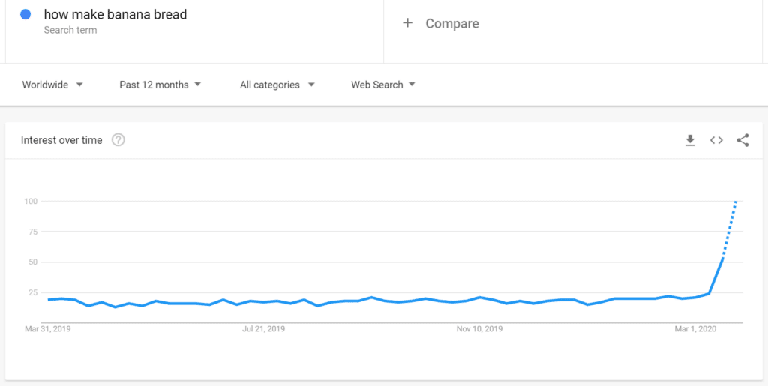Image resolution: width=768 pixels, height=386 pixels.
Task: Click the Nov 10, 2019 axis label
Action: tap(479, 329)
